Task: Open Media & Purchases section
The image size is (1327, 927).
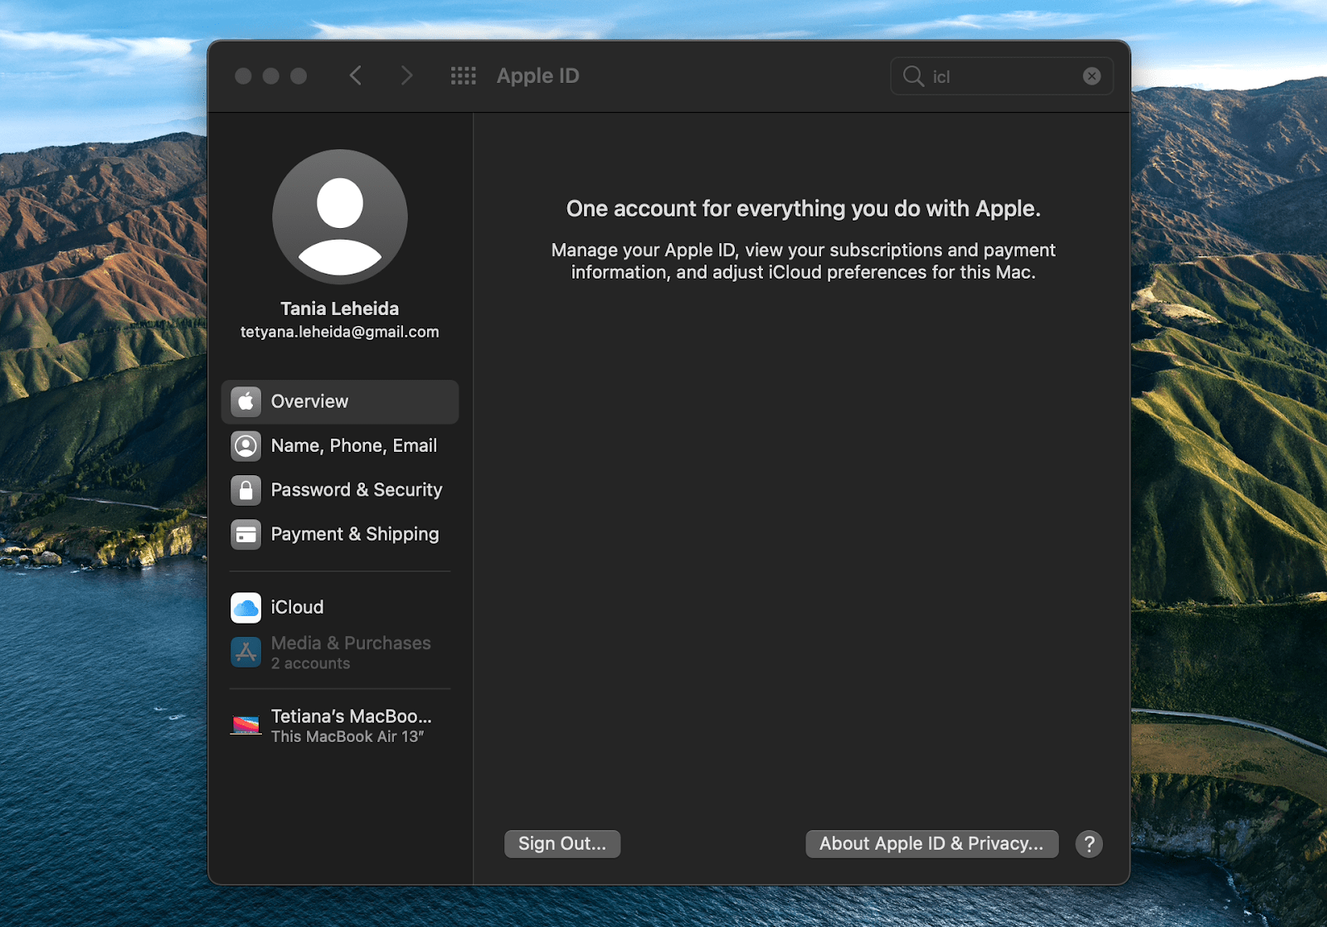Action: (x=340, y=653)
